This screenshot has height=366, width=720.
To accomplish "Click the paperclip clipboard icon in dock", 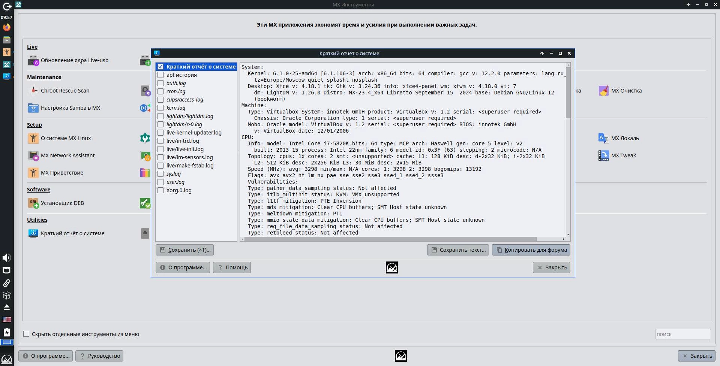I will [7, 283].
